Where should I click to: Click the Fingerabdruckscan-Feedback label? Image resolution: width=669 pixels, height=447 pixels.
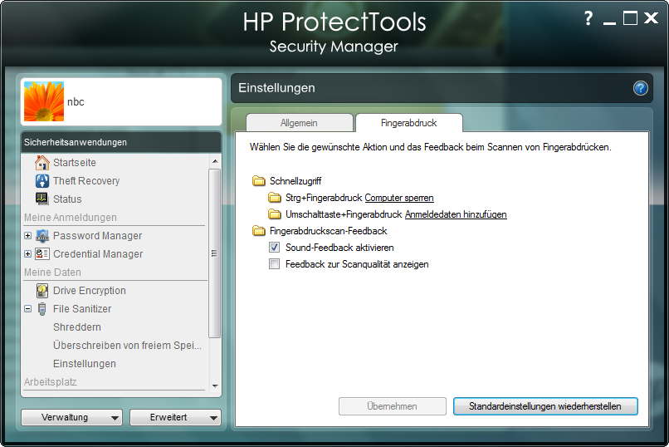tap(329, 231)
